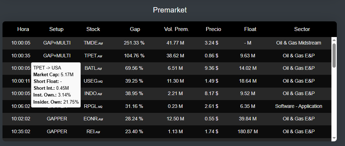Click the Premarket page title

[170, 10]
